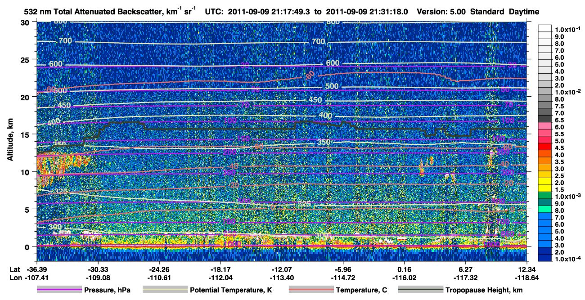585x300 pixels.
Task: Click the color bar label '3.5'
Action: click(x=559, y=162)
